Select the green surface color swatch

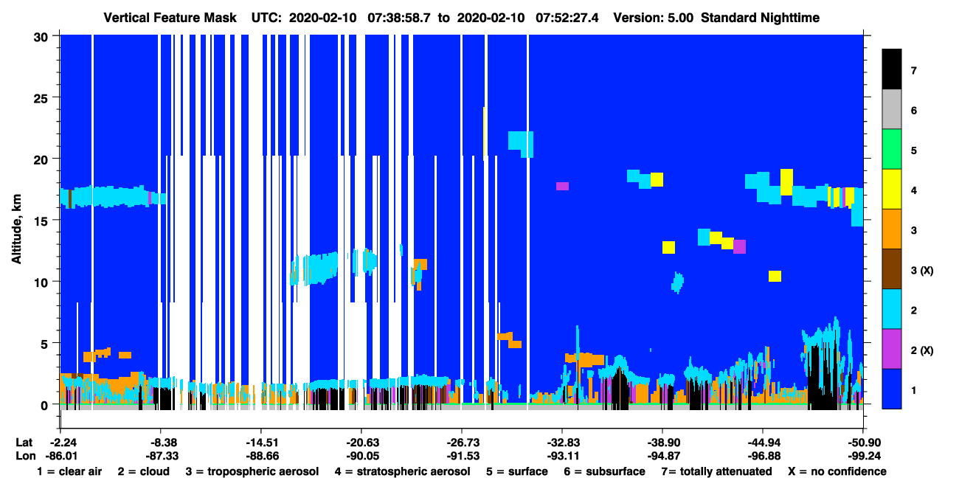coord(892,150)
